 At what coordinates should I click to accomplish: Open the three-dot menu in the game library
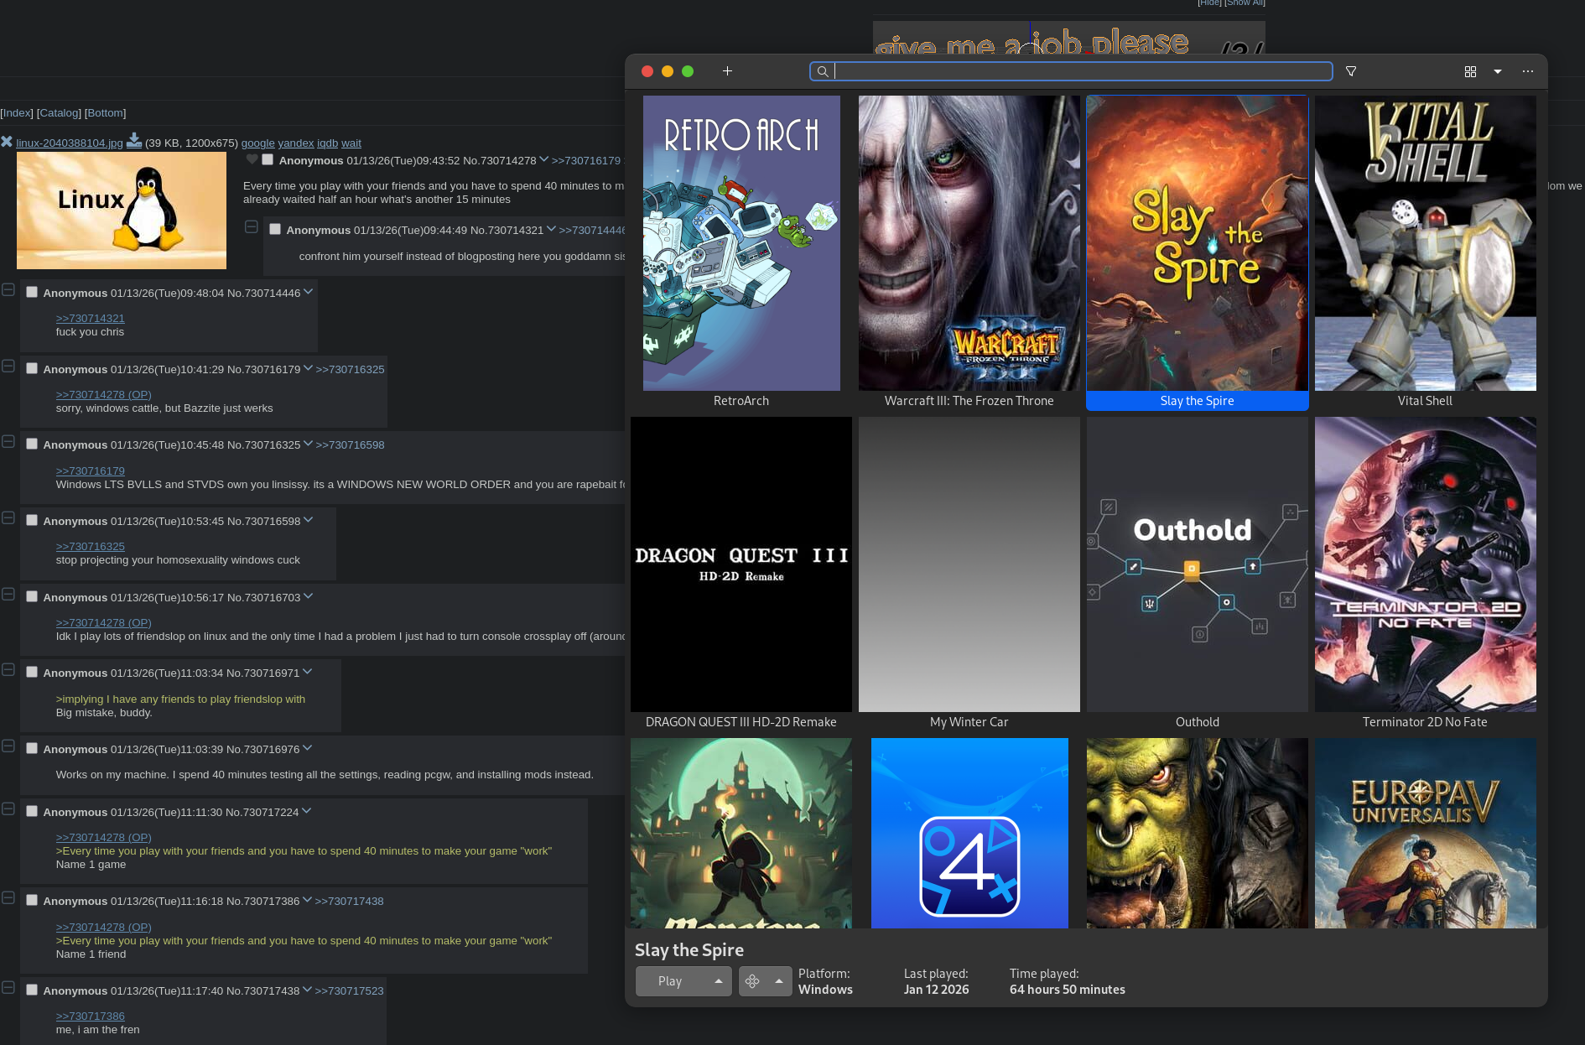point(1528,71)
